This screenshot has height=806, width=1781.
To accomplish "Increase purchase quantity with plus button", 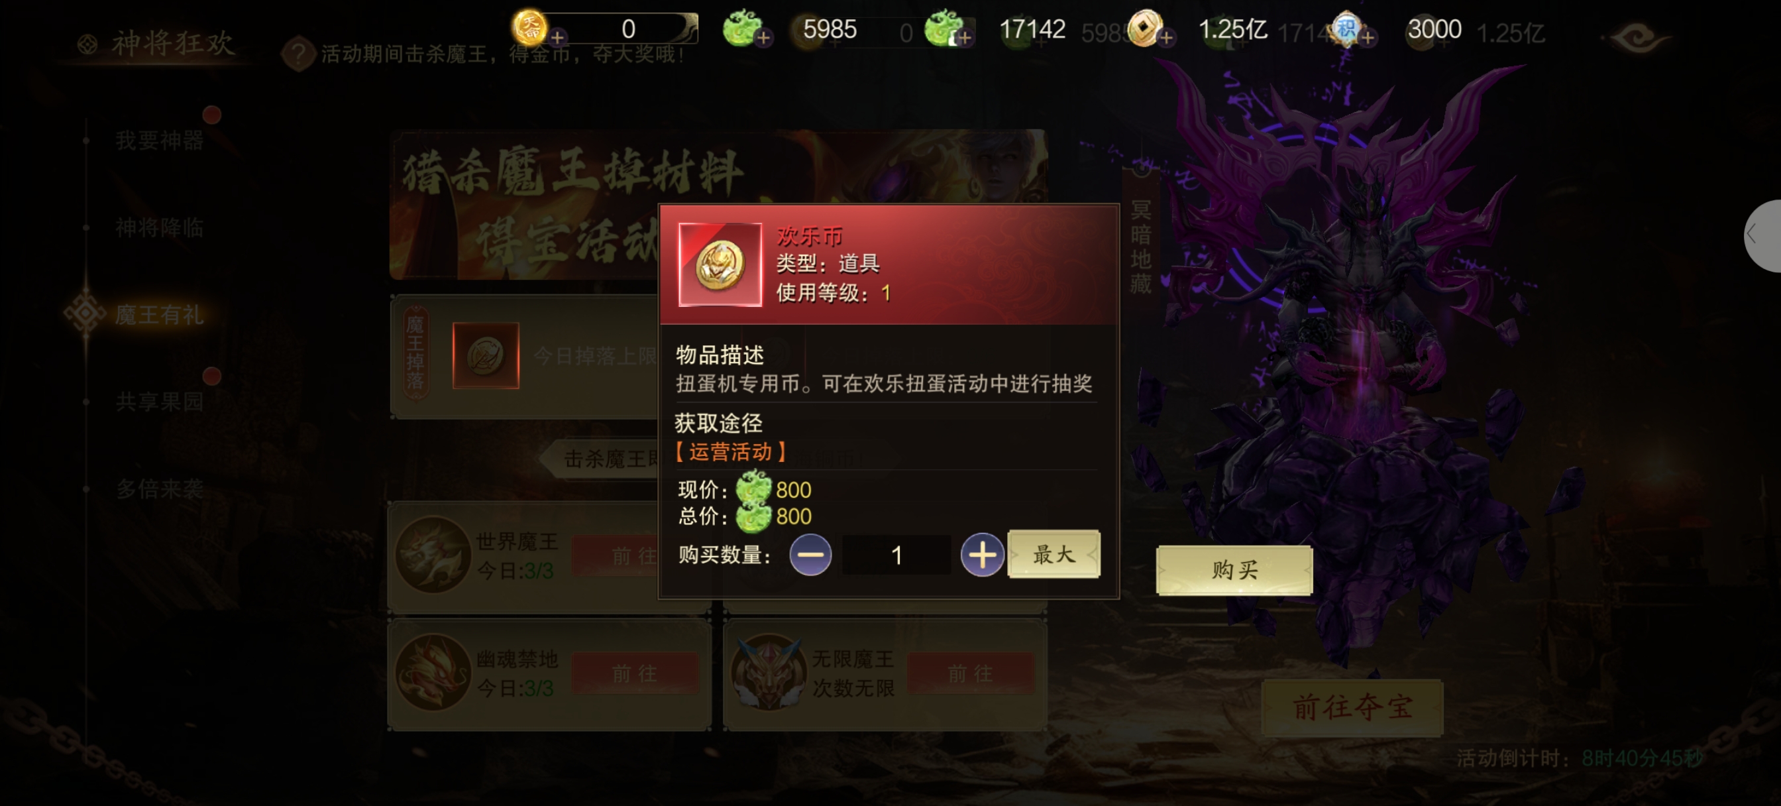I will point(982,555).
